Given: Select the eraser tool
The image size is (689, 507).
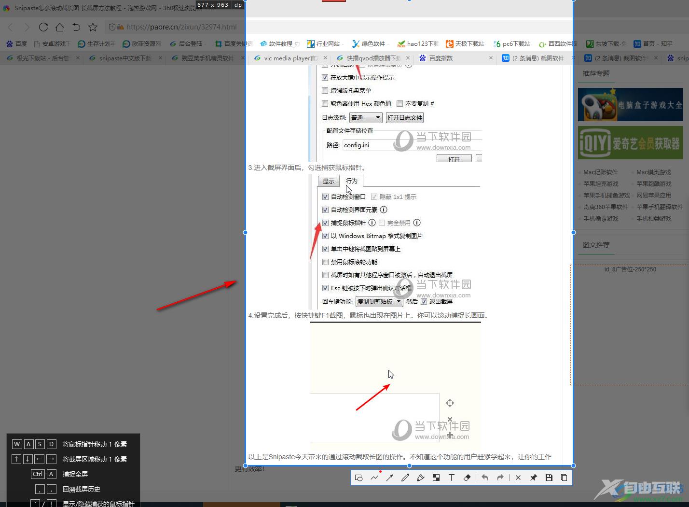Looking at the screenshot, I should tap(467, 478).
